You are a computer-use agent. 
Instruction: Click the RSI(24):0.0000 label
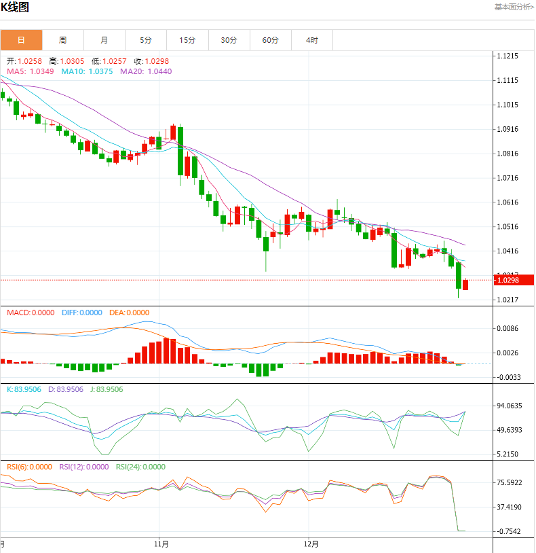(x=140, y=467)
